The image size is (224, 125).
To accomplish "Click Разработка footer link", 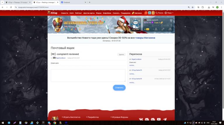I will click(x=93, y=117).
